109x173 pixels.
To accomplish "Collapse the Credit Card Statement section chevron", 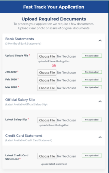I will click(100, 137).
